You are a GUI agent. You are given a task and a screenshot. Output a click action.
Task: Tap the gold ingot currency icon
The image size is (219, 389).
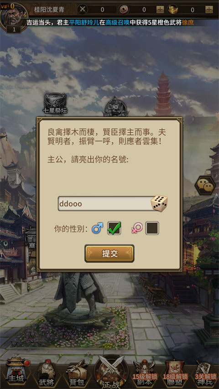pyautogui.click(x=172, y=10)
